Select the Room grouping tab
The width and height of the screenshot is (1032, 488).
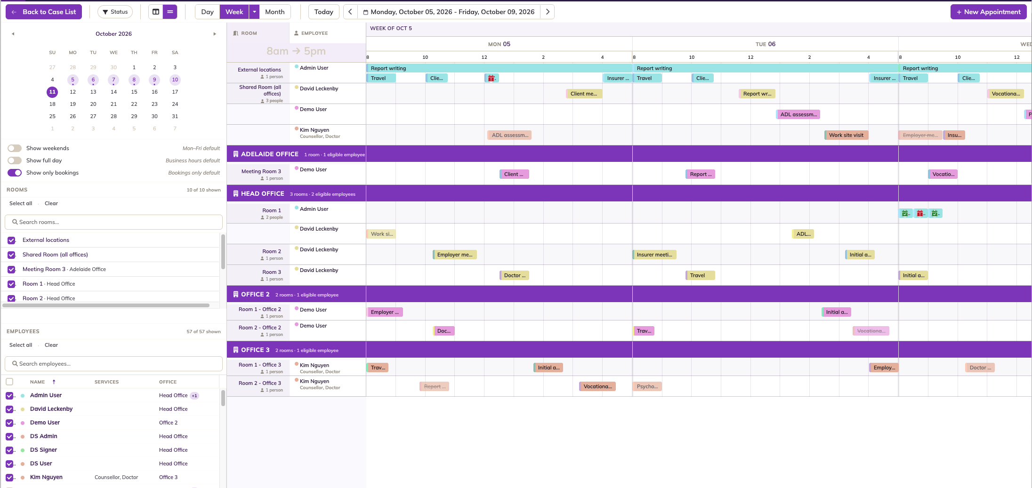click(258, 33)
